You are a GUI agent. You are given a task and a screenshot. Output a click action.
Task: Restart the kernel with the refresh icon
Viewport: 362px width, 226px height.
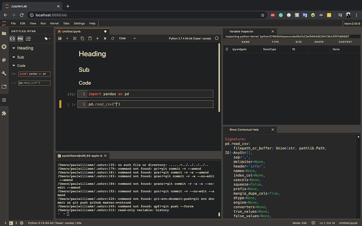tap(112, 39)
